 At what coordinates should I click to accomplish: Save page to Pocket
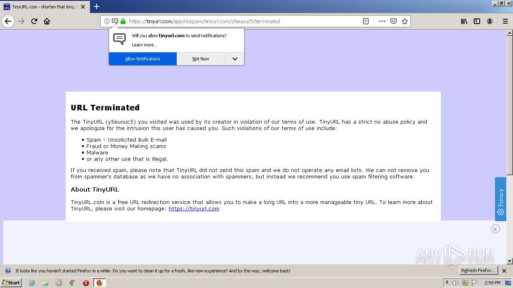[x=394, y=21]
